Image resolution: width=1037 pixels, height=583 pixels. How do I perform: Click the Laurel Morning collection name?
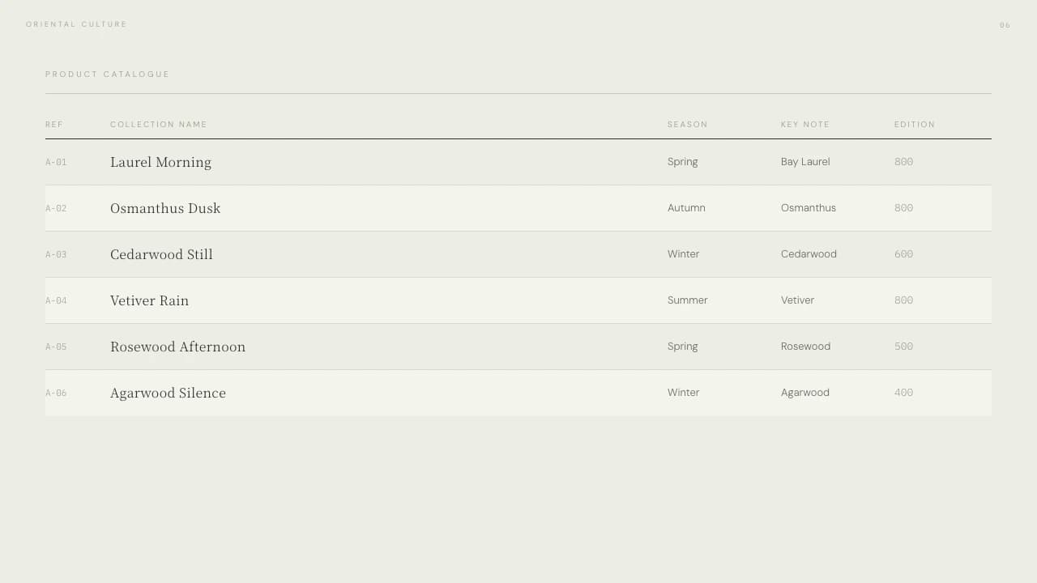point(160,162)
